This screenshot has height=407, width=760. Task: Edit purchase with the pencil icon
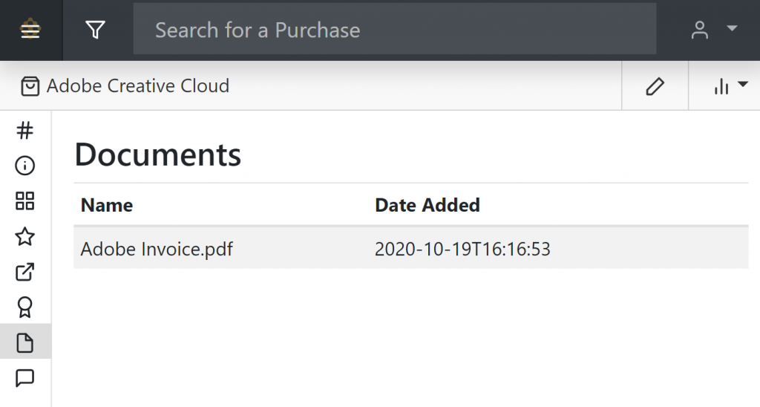tap(655, 86)
